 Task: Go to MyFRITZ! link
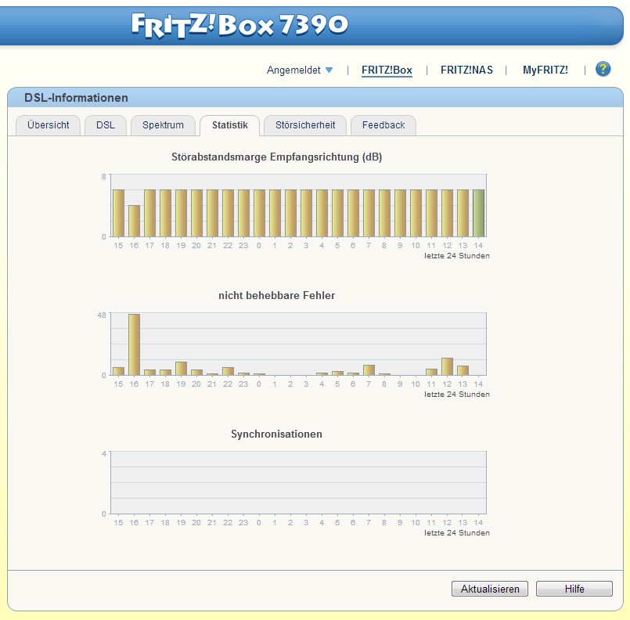[x=545, y=70]
